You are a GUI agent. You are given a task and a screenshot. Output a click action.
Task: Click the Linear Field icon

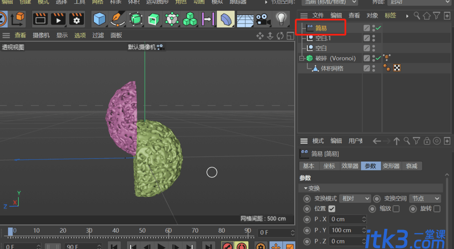(208, 19)
